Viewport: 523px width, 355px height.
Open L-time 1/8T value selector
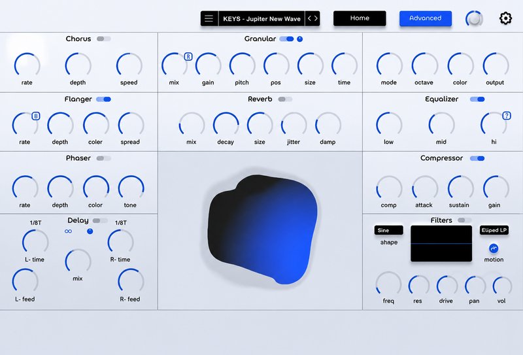coord(36,222)
